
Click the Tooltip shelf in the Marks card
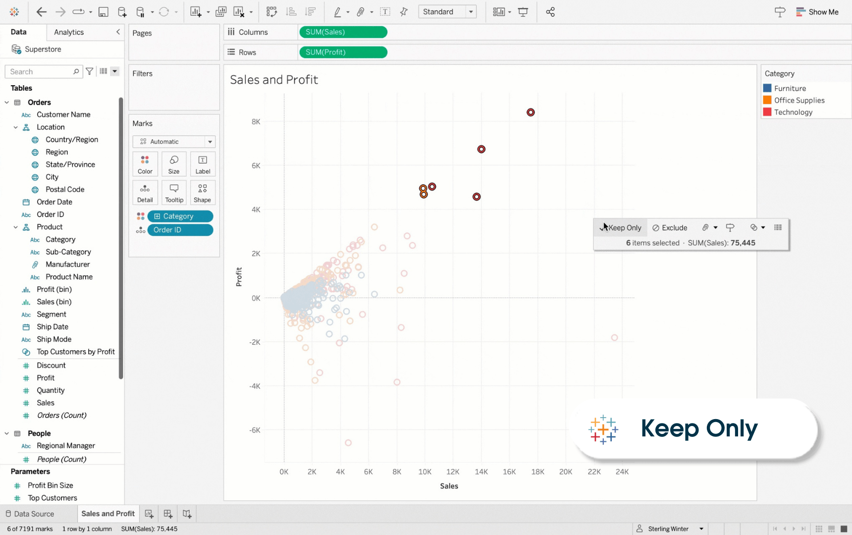[174, 193]
